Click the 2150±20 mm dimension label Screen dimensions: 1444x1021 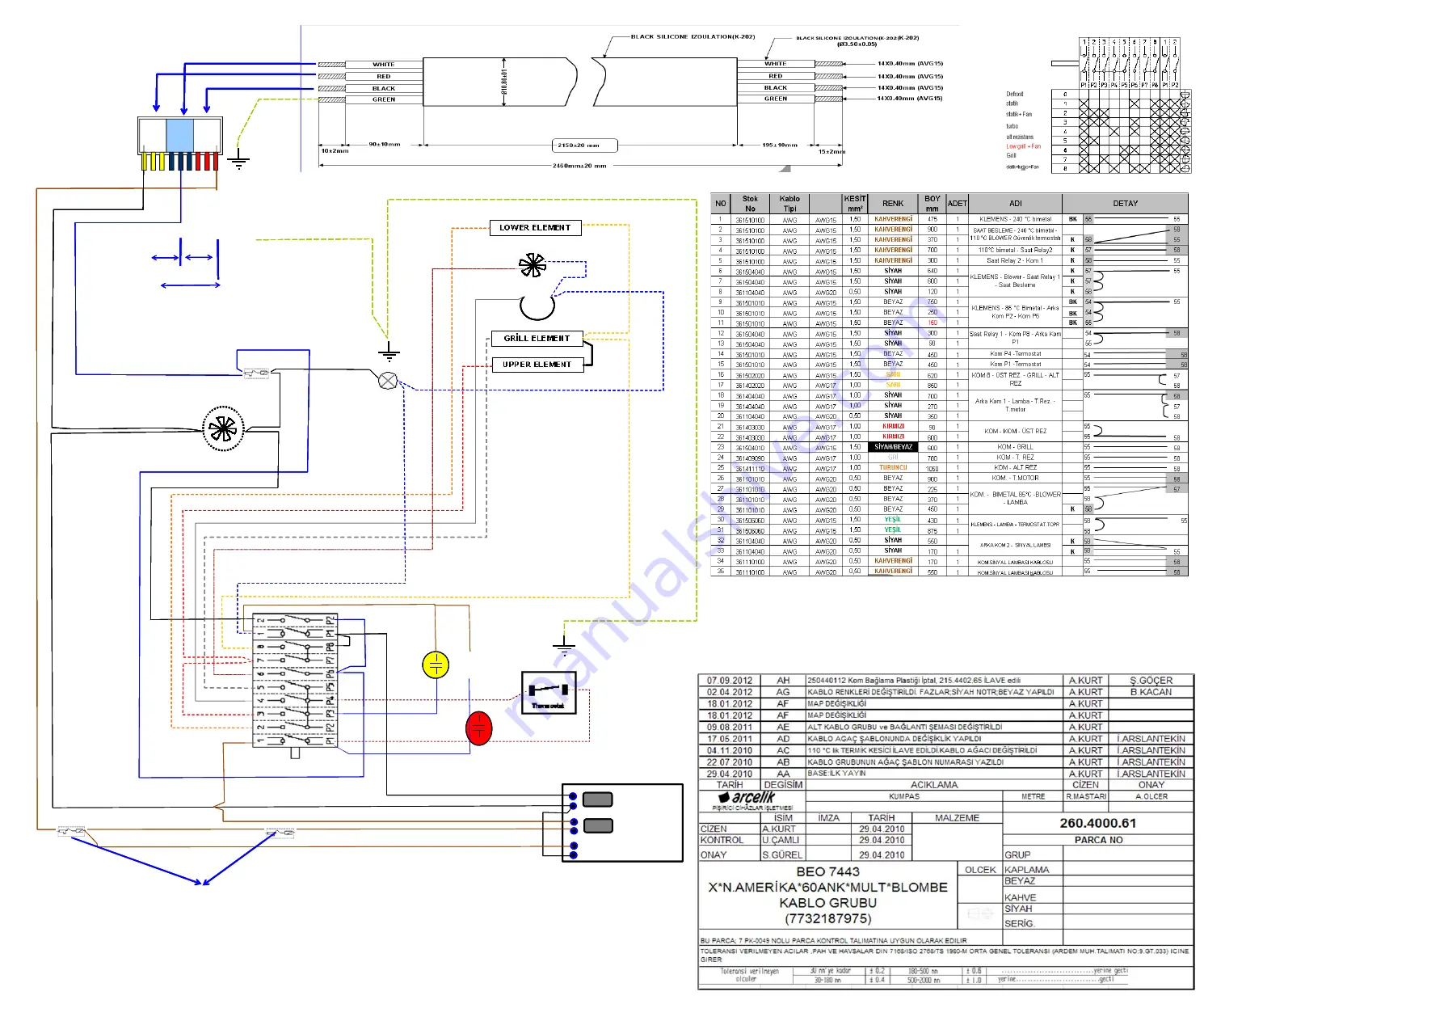[x=584, y=146]
